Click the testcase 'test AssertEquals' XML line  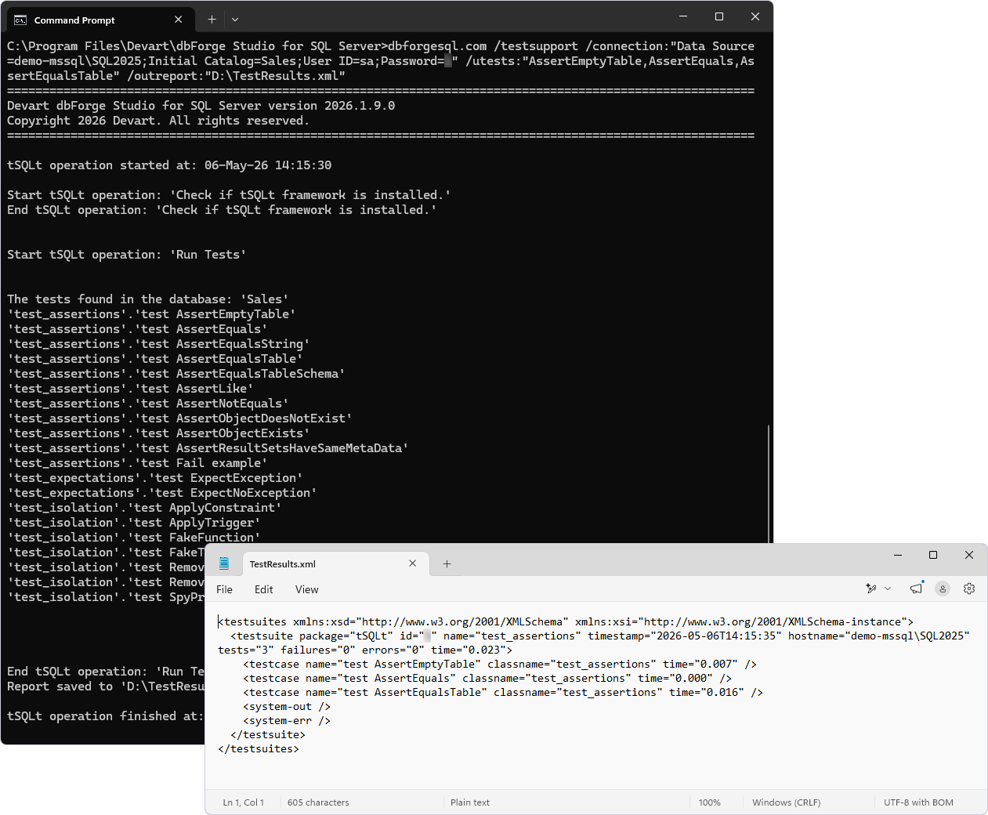click(x=487, y=678)
